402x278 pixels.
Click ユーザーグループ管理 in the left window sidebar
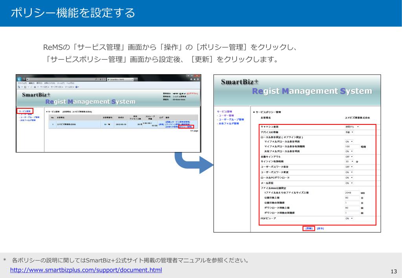29,117
